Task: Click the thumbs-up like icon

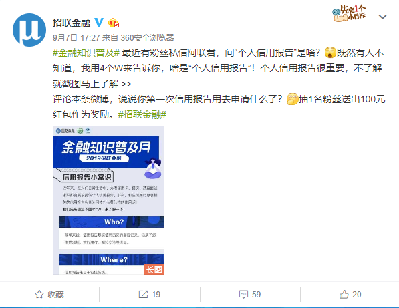Action: [344, 294]
